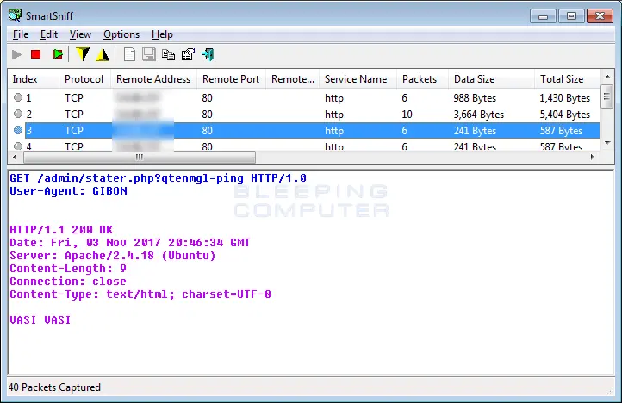Image resolution: width=622 pixels, height=403 pixels.
Task: Click the horizontal scrollbar left arrow
Action: pyautogui.click(x=15, y=157)
